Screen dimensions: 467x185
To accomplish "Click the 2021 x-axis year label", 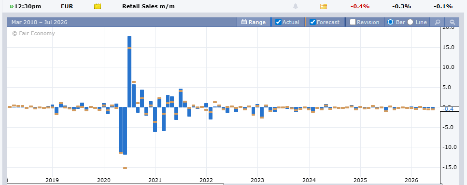I will pos(155,180).
